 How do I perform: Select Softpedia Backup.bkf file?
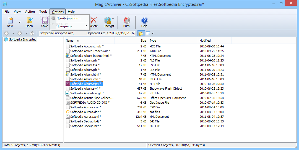(x=86, y=126)
